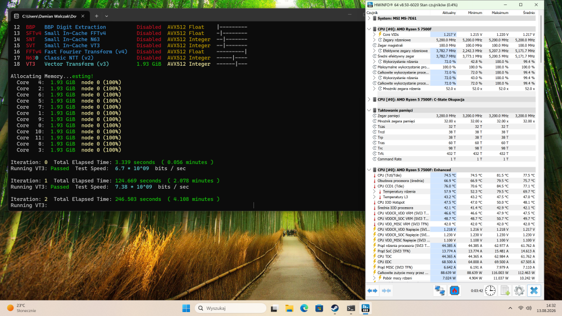Close HWiNFO sensors with blue X button
This screenshot has width=562, height=316.
point(534,291)
